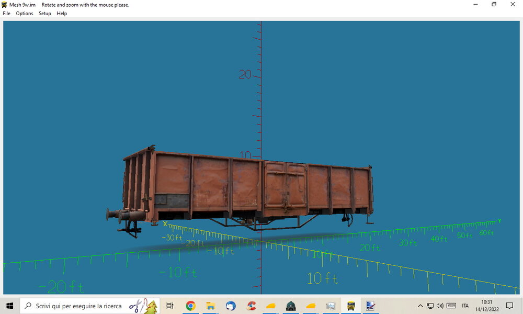Click the Mesh viewer app icon in title bar

(4, 5)
